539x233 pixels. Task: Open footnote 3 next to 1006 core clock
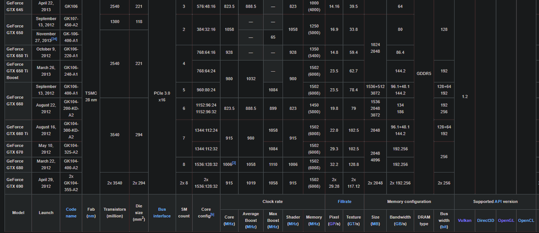[x=234, y=163]
